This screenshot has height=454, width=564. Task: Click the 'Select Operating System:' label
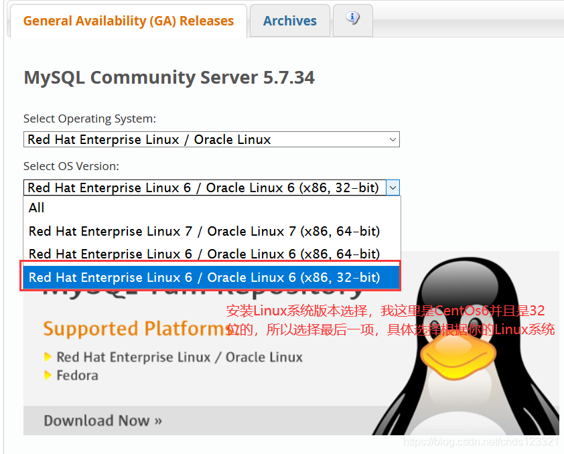(90, 119)
